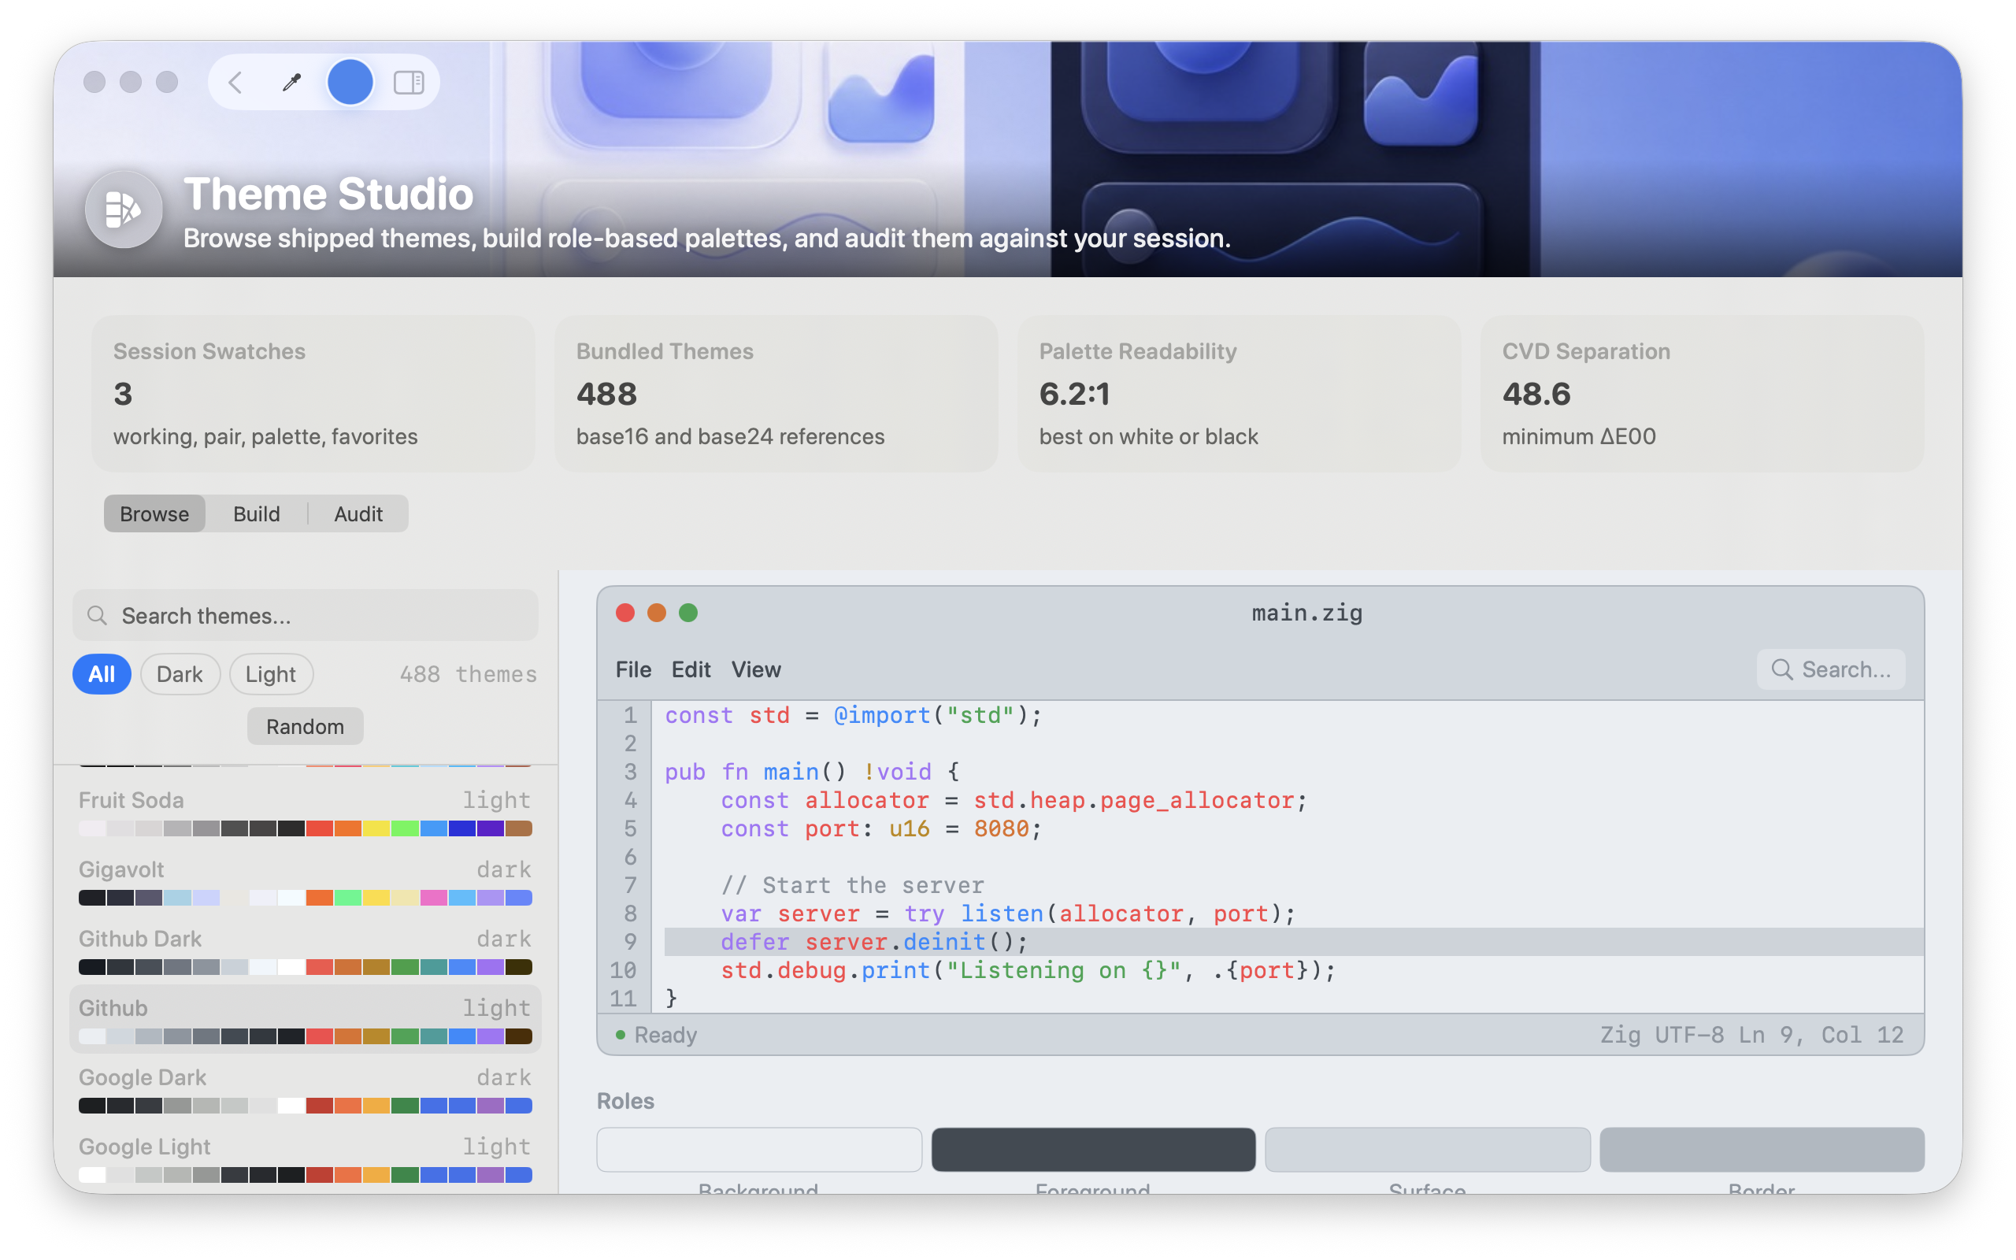Toggle the sidebar panel icon

[409, 82]
